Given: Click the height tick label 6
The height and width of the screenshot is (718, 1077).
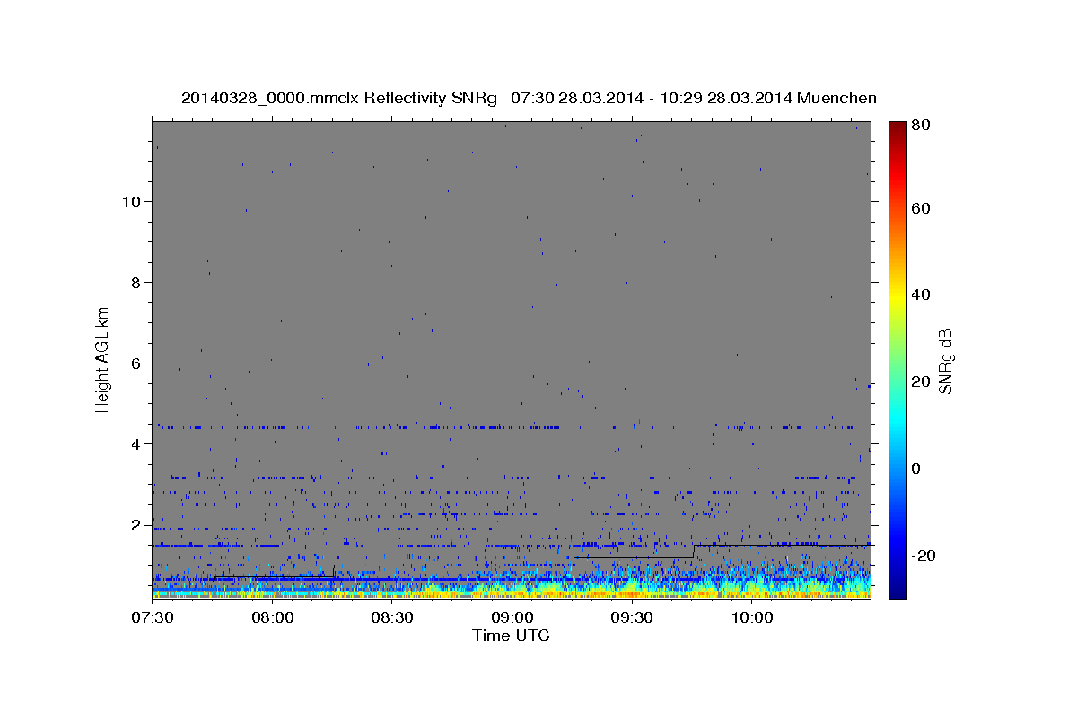Looking at the screenshot, I should coord(136,363).
